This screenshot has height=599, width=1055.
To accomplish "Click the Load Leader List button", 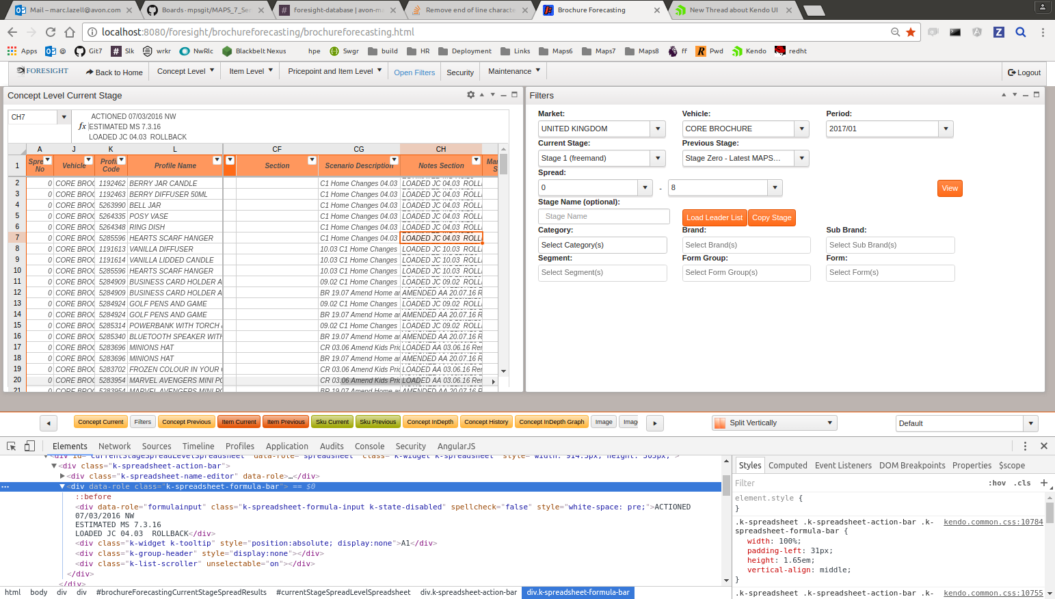I will 714,217.
